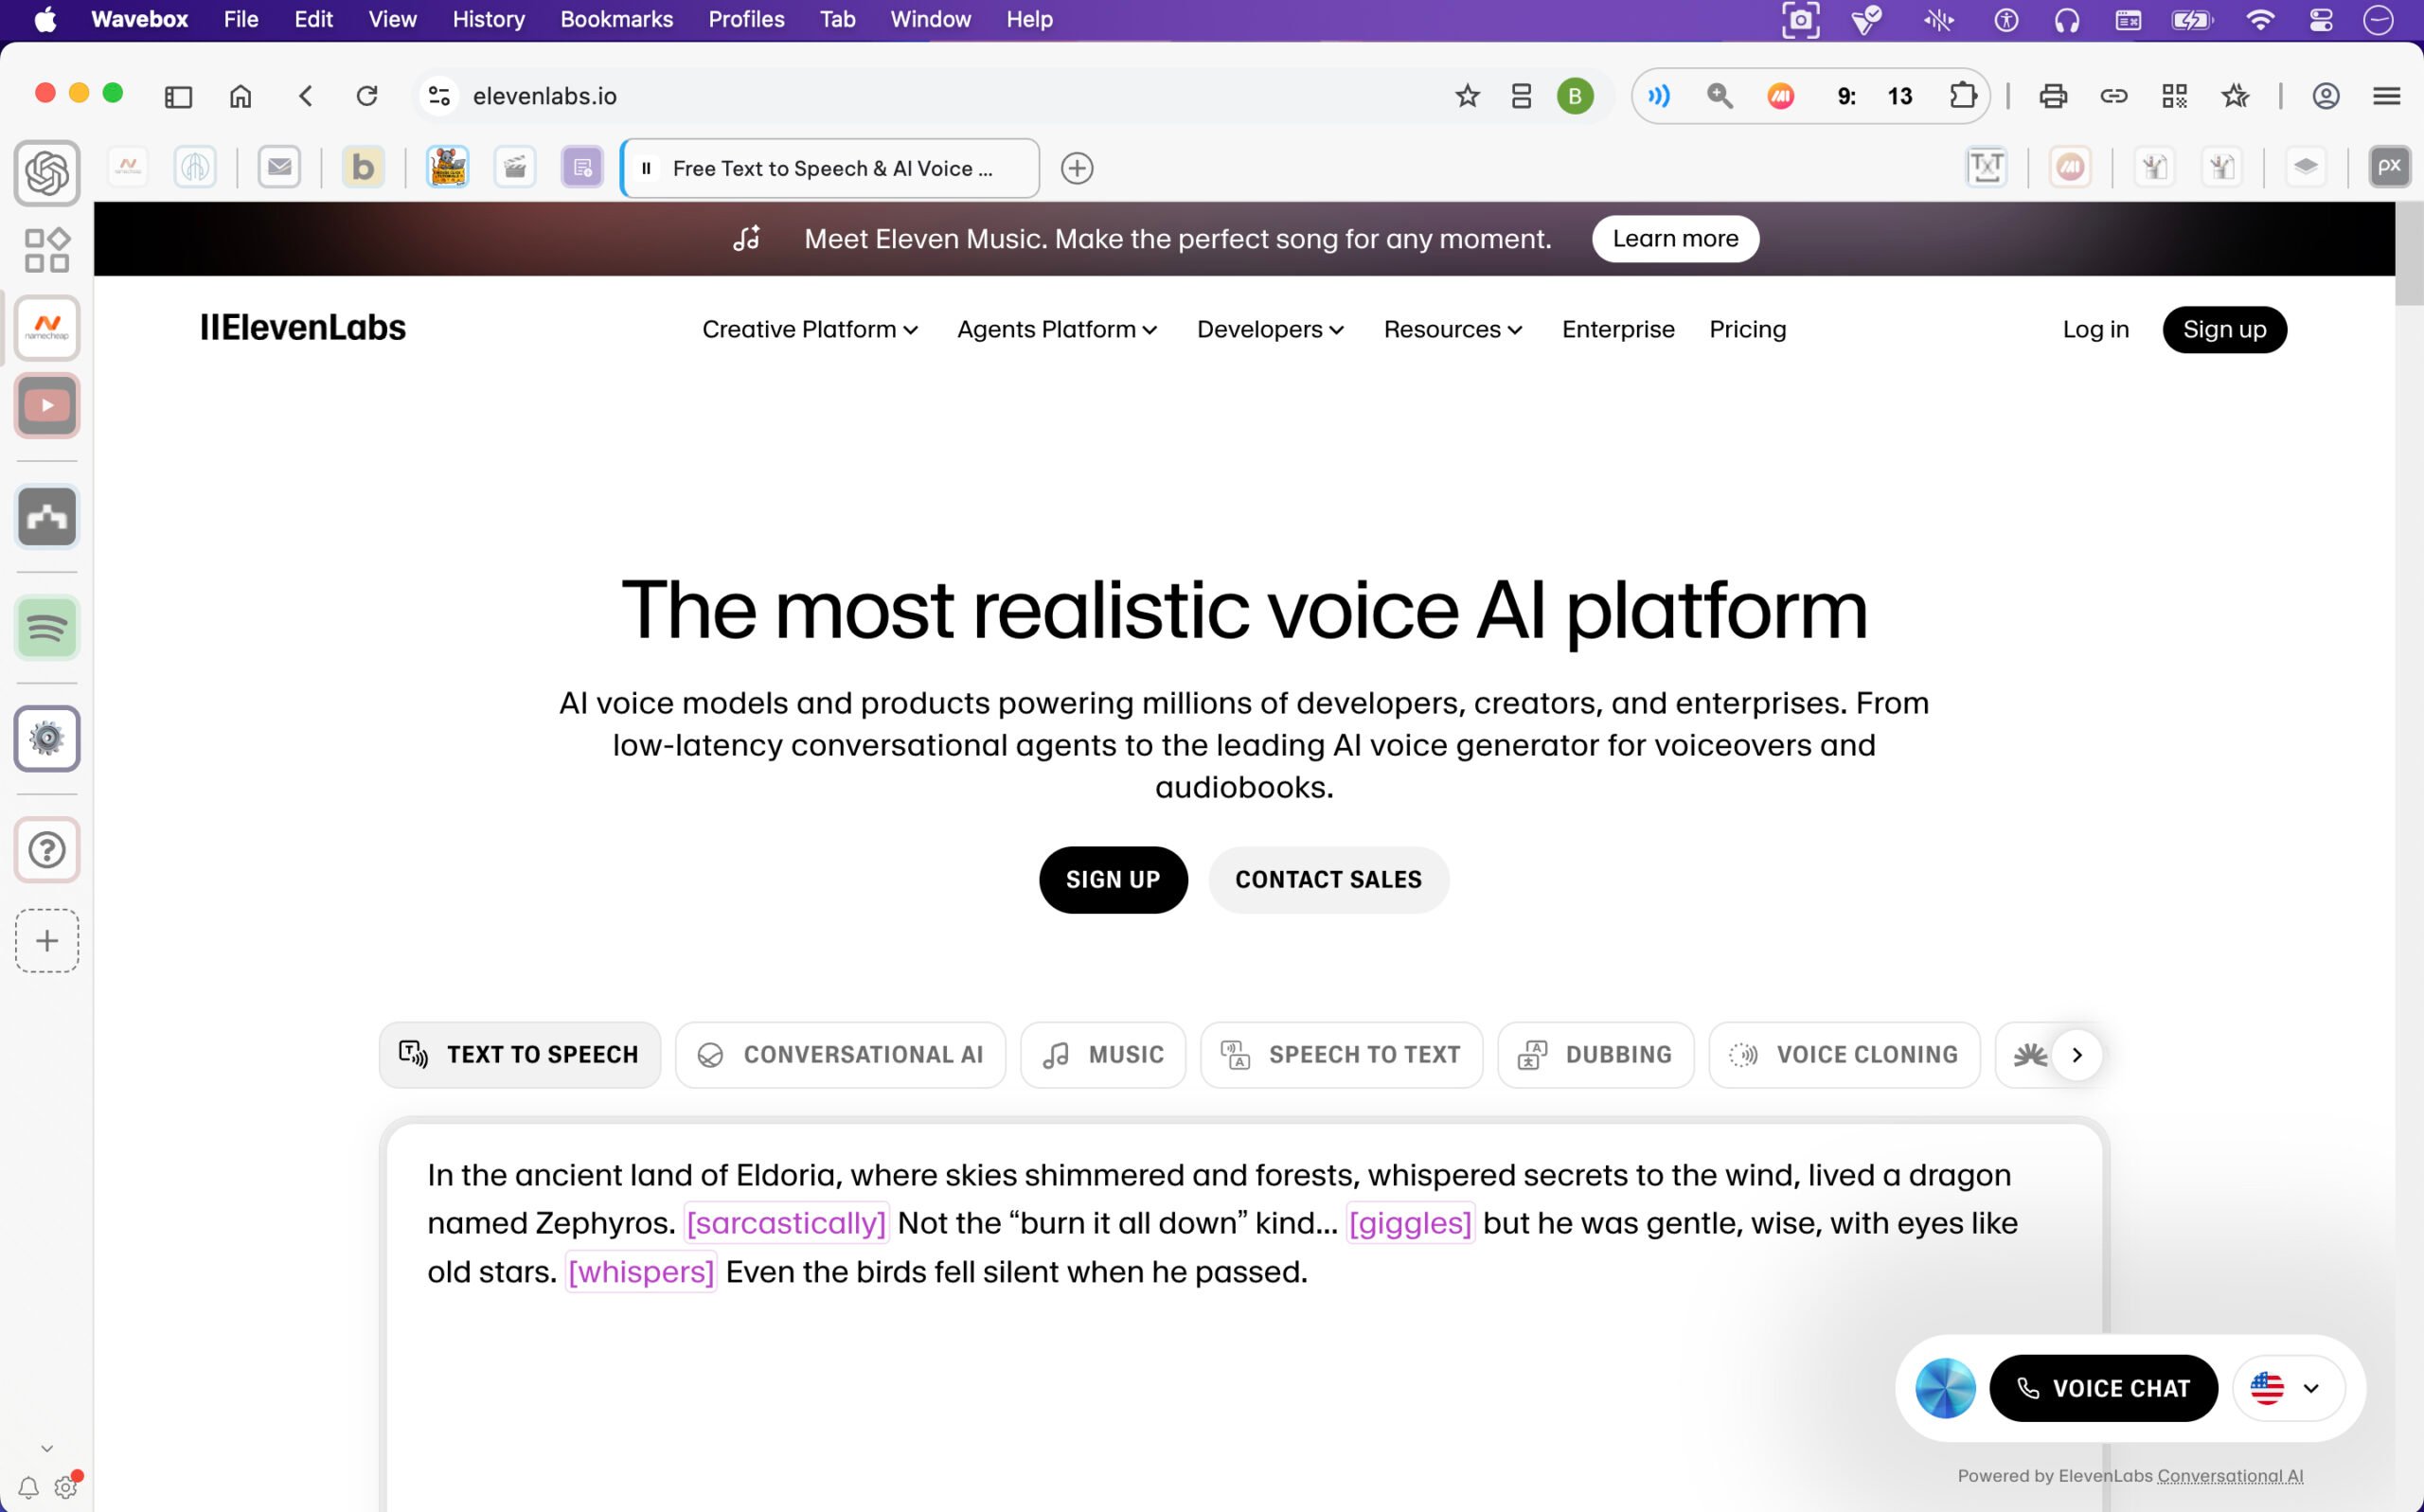The width and height of the screenshot is (2424, 1512).
Task: Open the Spotify app in sidebar
Action: pyautogui.click(x=46, y=628)
